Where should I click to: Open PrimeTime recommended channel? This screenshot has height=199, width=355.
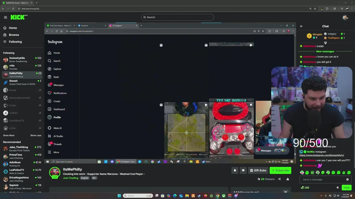22,156
